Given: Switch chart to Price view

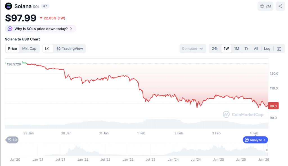Looking at the screenshot, I should coord(12,48).
